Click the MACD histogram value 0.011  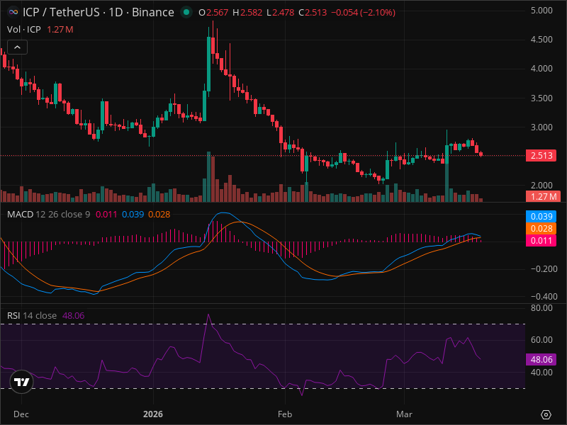[x=106, y=215]
